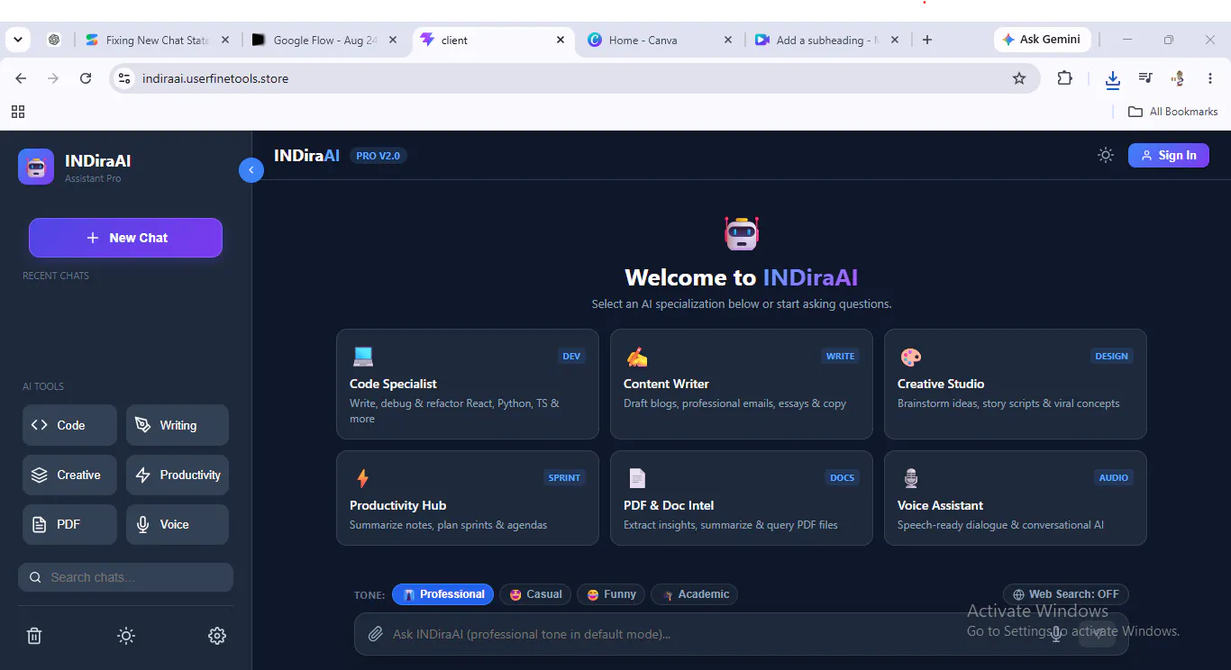Click the writing hand icon on Content Writer
The width and height of the screenshot is (1231, 670).
click(637, 357)
